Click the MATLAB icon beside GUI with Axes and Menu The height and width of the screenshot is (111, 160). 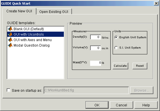pyautogui.click(x=10, y=40)
